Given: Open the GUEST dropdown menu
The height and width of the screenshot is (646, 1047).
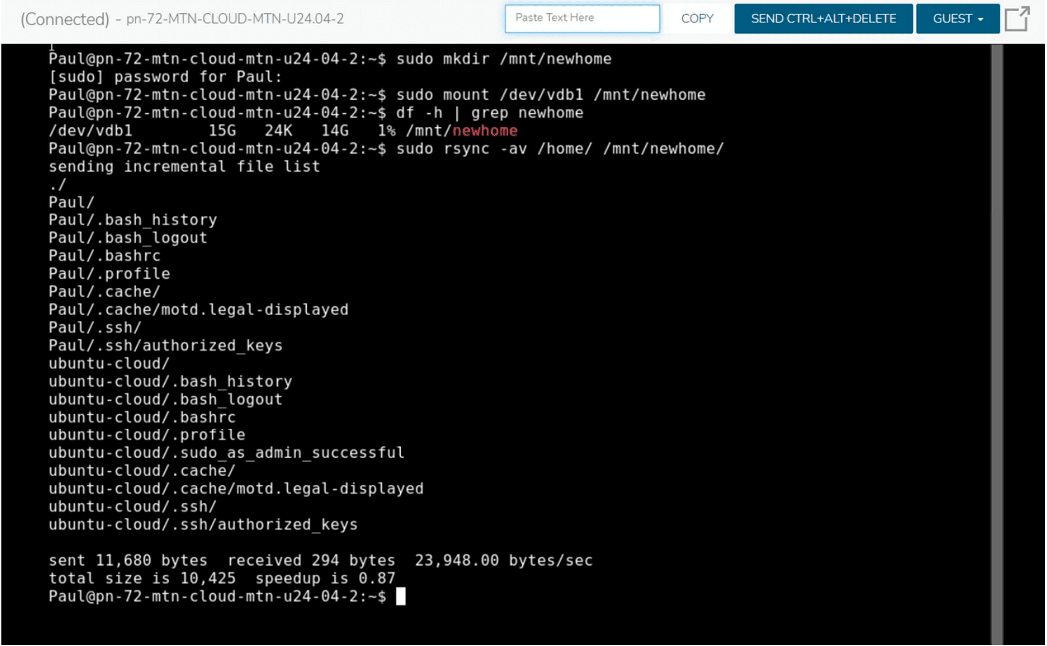Looking at the screenshot, I should (958, 18).
